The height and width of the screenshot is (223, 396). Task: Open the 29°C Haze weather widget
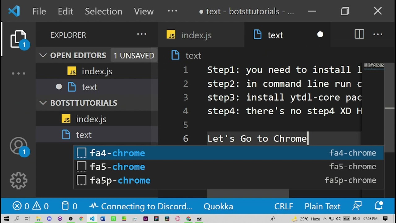pos(306,219)
